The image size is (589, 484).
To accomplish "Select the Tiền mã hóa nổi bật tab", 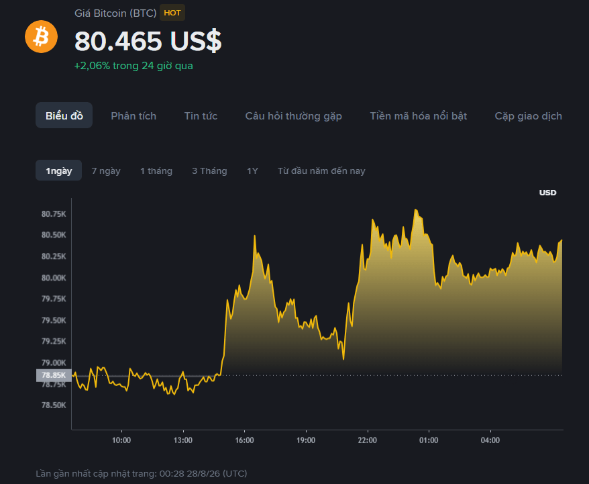I will click(x=419, y=115).
